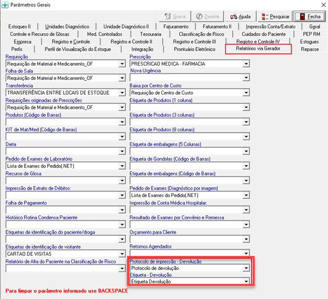Expand the Requisição dropdown
The height and width of the screenshot is (299, 328).
point(122,63)
